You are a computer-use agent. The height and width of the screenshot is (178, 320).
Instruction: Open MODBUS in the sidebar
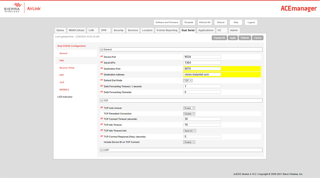[x=64, y=90]
